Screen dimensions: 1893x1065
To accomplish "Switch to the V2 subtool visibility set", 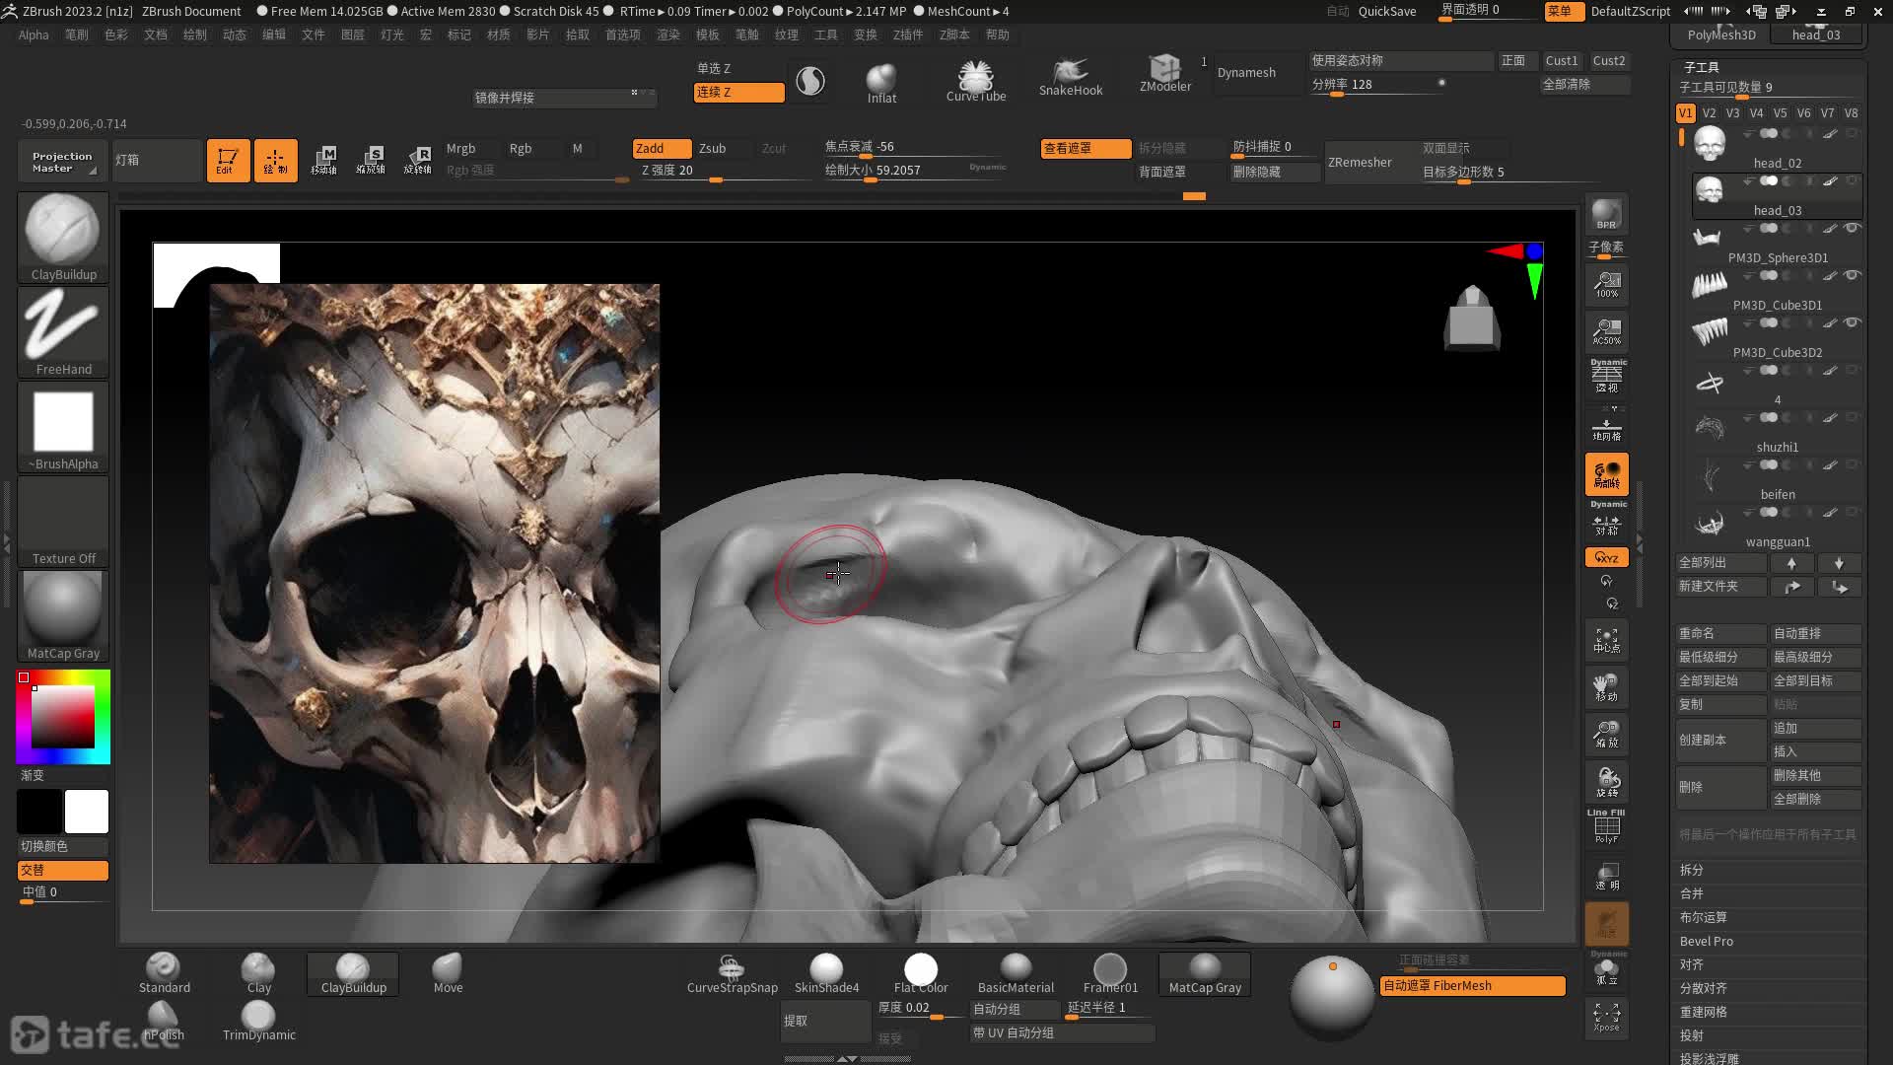I will pyautogui.click(x=1709, y=113).
